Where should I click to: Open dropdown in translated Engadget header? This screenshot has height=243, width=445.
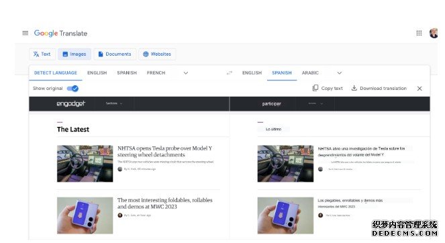(x=315, y=103)
